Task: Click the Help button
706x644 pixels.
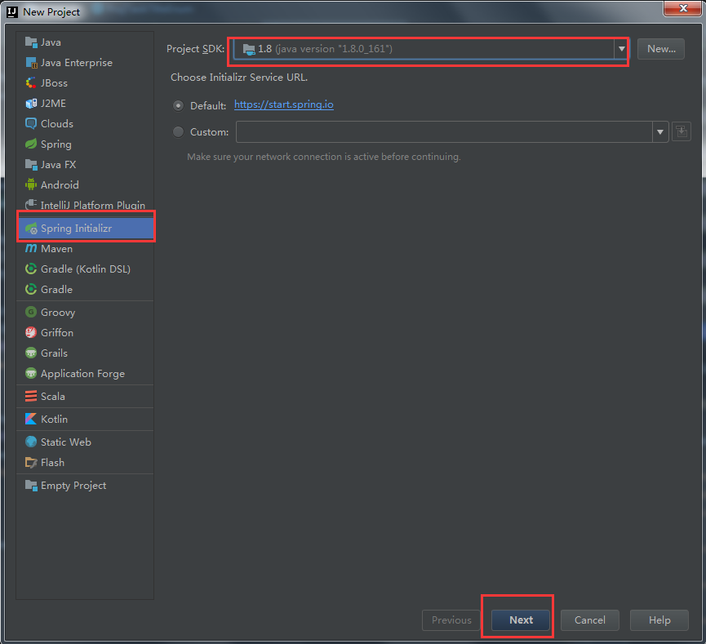Action: [x=659, y=620]
